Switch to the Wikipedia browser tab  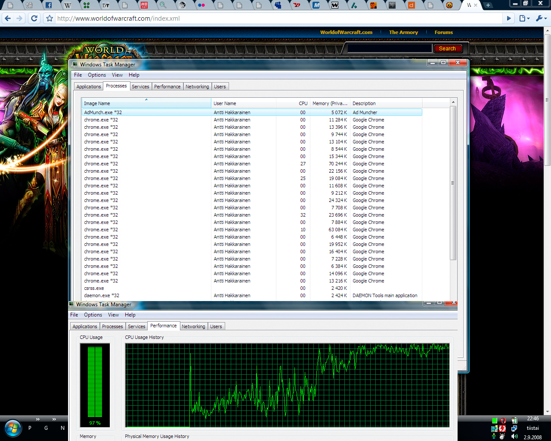pos(68,5)
